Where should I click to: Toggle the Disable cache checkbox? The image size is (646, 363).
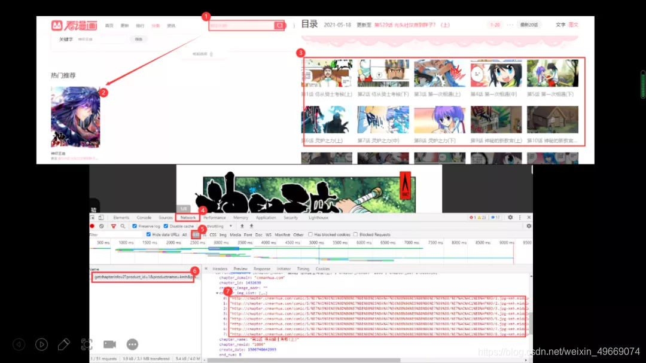(166, 226)
